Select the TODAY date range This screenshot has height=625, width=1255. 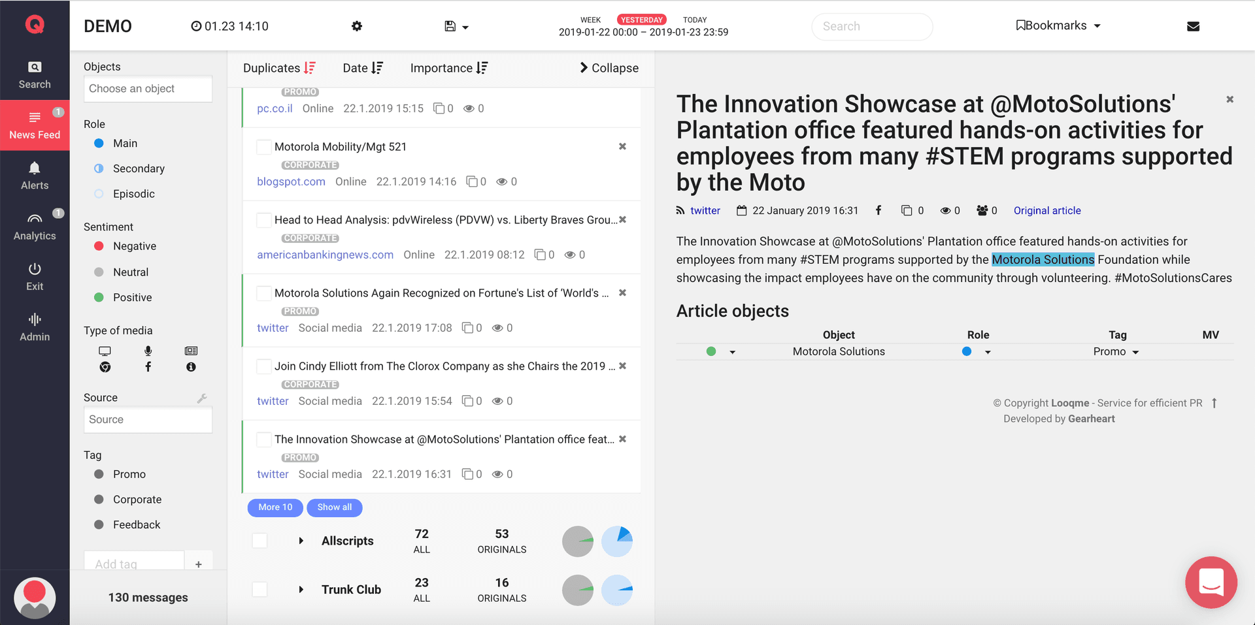(695, 20)
